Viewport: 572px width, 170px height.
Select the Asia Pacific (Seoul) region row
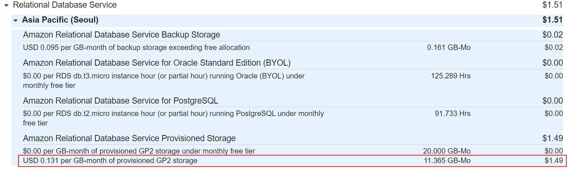coord(287,20)
